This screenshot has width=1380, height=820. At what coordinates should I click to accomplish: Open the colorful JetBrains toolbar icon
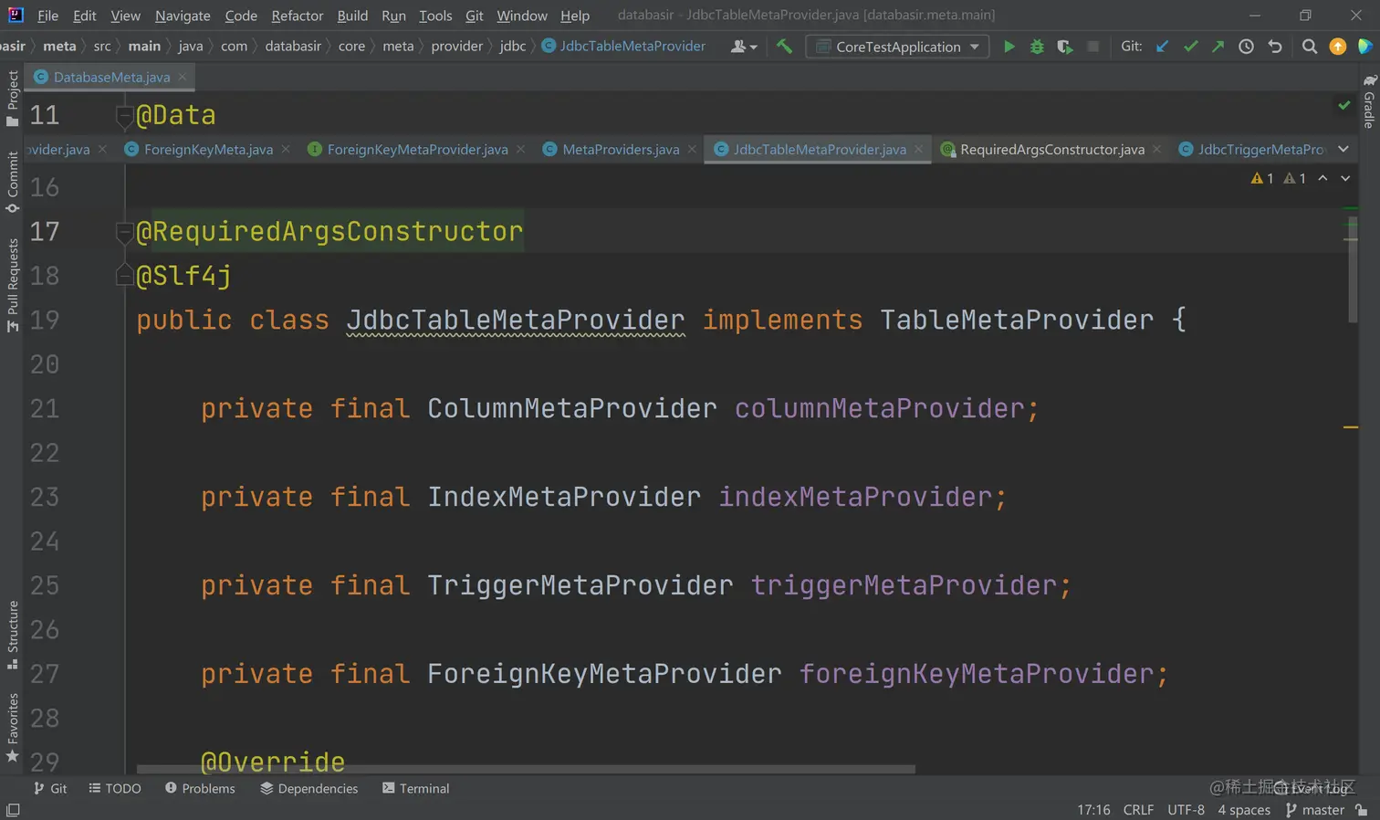1365,47
